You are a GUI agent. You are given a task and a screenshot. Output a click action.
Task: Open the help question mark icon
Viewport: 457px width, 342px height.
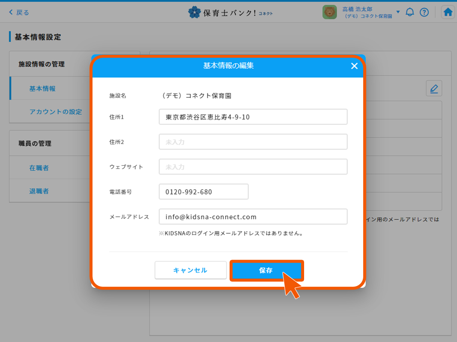(424, 12)
